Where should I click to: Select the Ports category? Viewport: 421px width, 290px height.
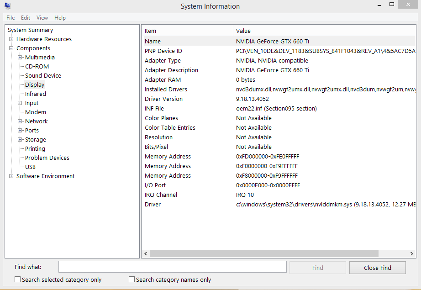coord(32,130)
